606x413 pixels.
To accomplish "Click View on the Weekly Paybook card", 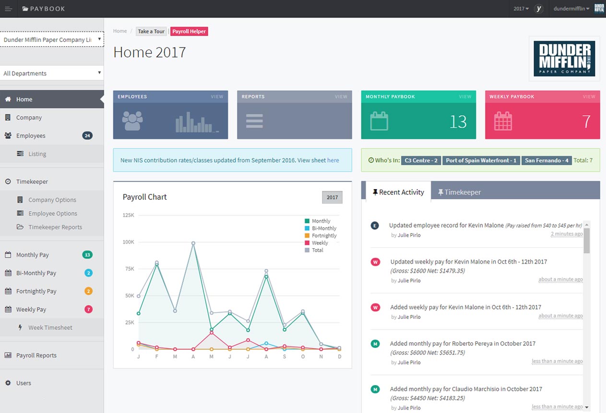I will 589,97.
